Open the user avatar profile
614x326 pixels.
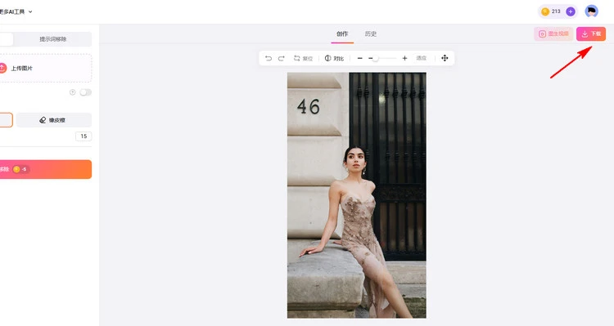591,11
